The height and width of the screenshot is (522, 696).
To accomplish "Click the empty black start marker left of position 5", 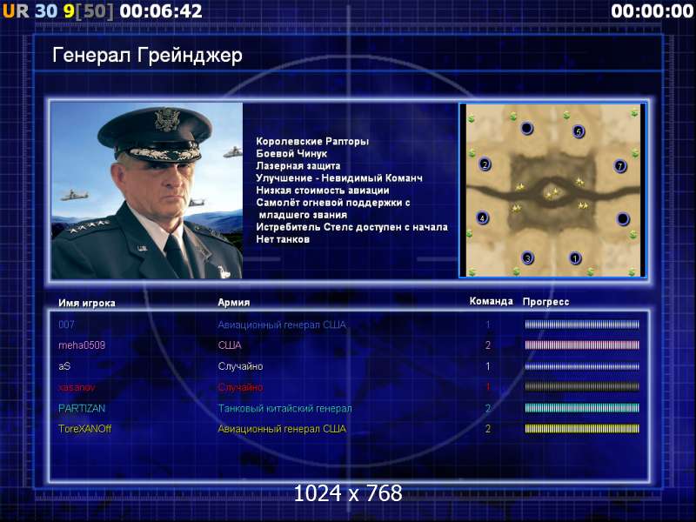I will click(x=527, y=128).
